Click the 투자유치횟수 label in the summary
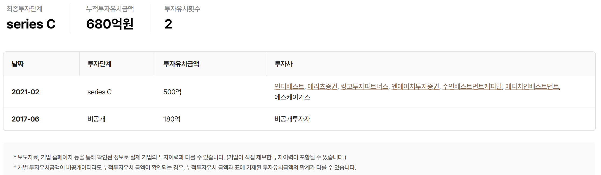Viewport: 601px width, 175px height. point(182,9)
